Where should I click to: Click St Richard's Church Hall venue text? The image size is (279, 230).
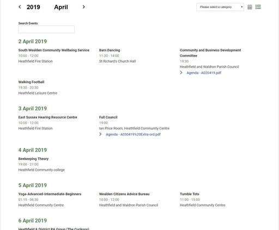click(117, 61)
